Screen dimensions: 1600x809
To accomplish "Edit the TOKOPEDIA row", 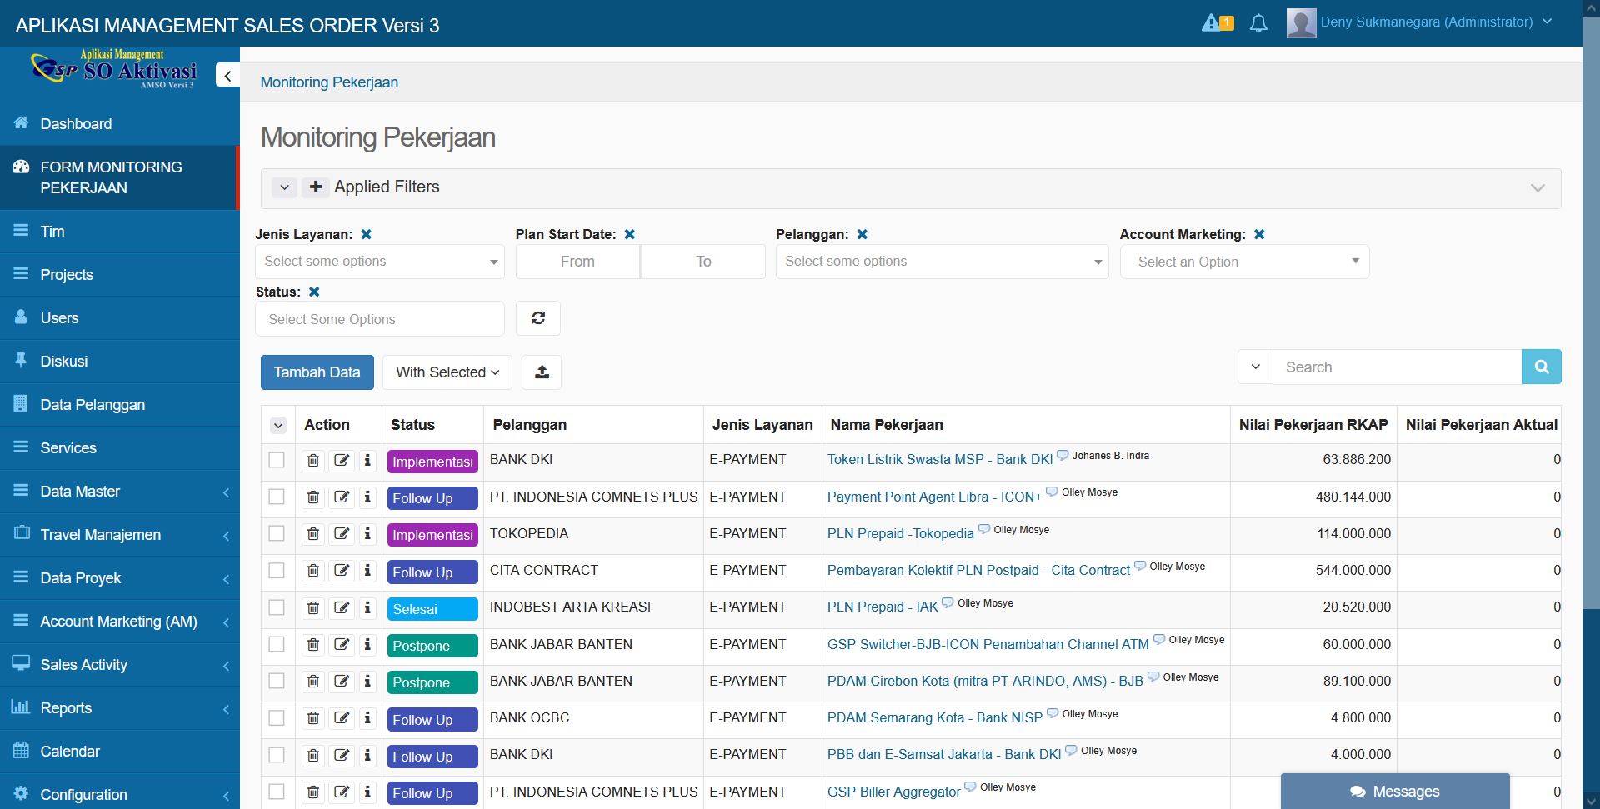I will 342,534.
